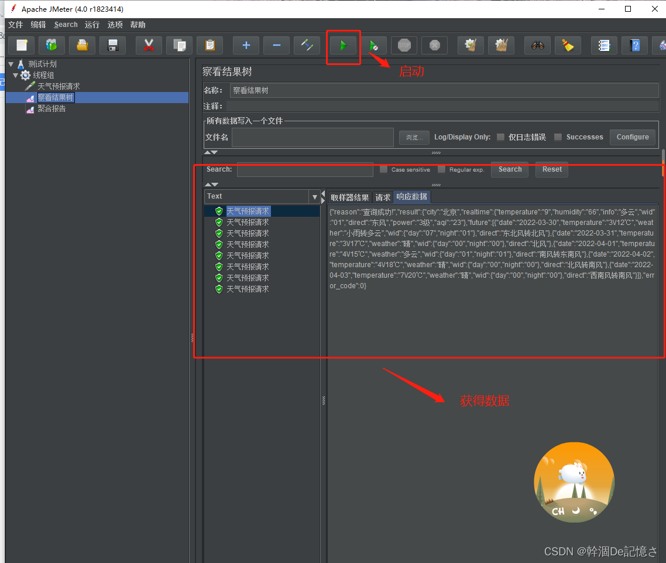Open the 文件 menu

pos(15,25)
